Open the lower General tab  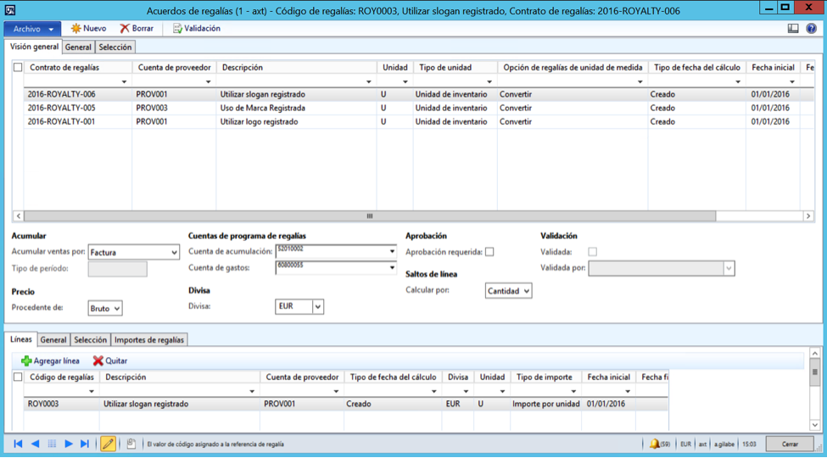53,340
